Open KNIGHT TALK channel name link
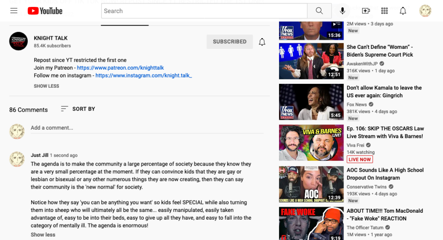 pos(51,38)
